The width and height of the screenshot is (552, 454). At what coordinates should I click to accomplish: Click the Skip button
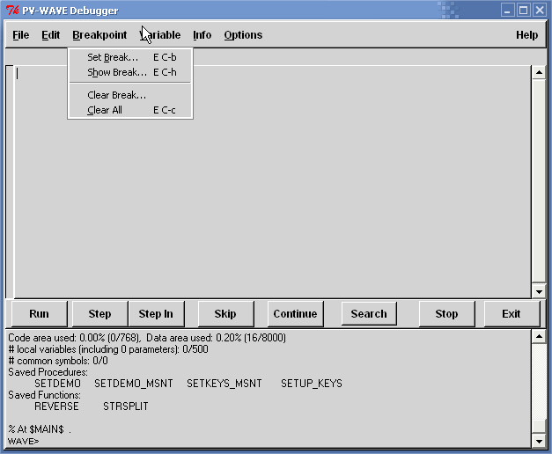click(x=225, y=313)
